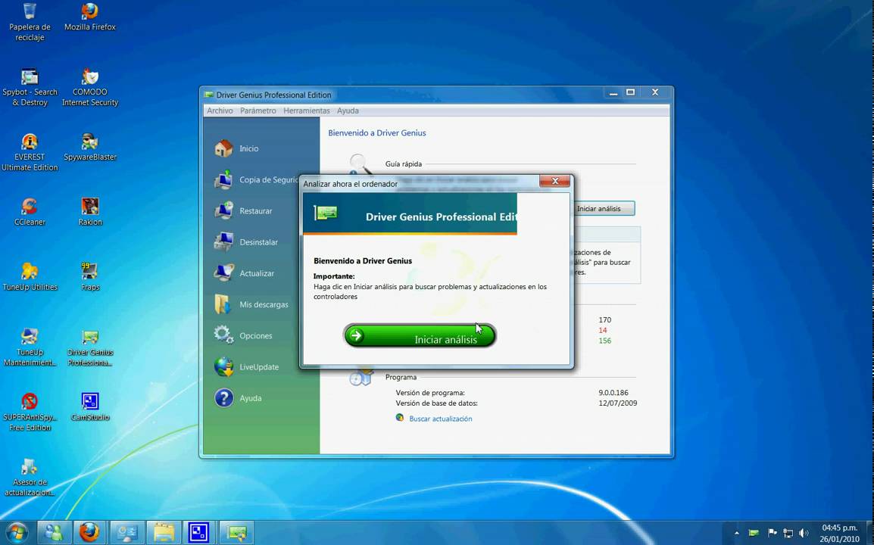Click Firefox icon in the taskbar
Image resolution: width=874 pixels, height=545 pixels.
pyautogui.click(x=89, y=532)
